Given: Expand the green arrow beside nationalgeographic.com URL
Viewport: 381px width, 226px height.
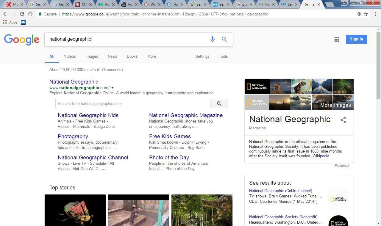Looking at the screenshot, I should pyautogui.click(x=112, y=88).
